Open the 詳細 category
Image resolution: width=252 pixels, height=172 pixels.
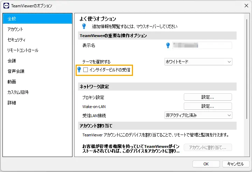[x=37, y=103]
